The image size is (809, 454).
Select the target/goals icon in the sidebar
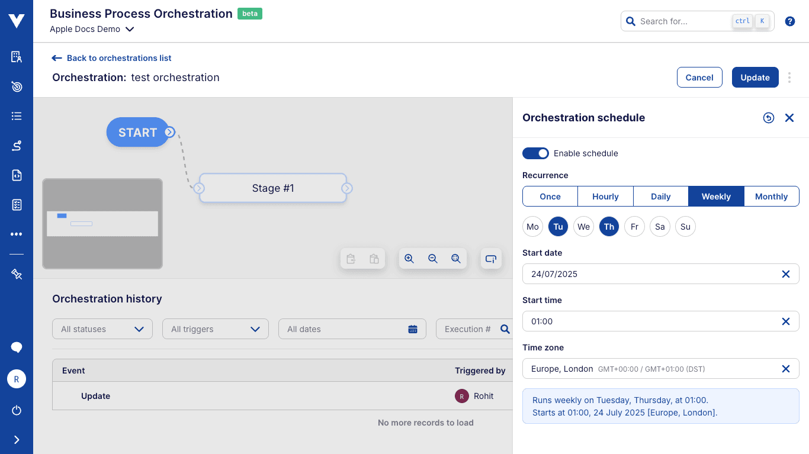click(x=16, y=86)
